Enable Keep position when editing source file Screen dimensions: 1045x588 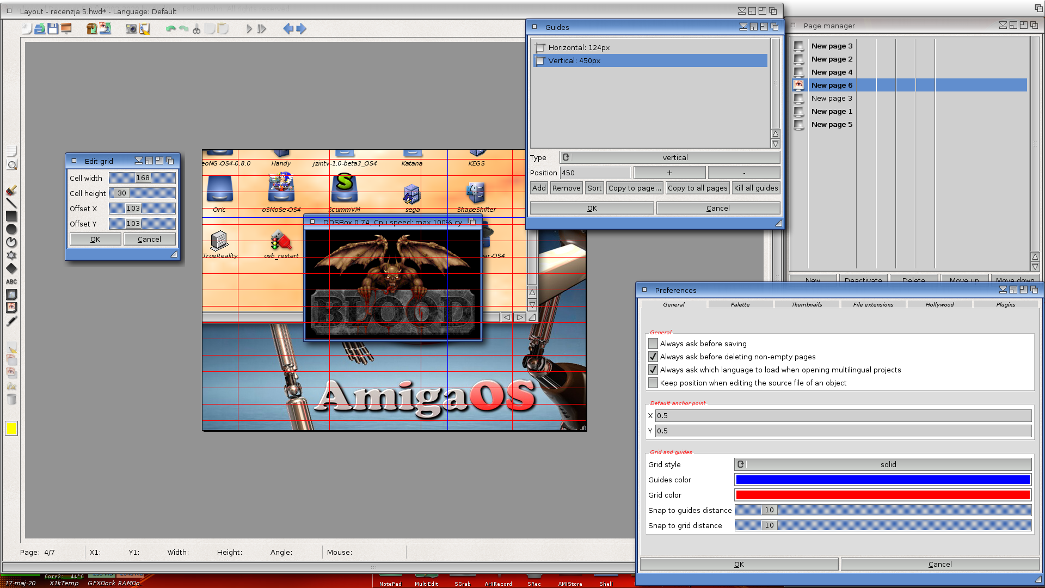click(x=653, y=383)
